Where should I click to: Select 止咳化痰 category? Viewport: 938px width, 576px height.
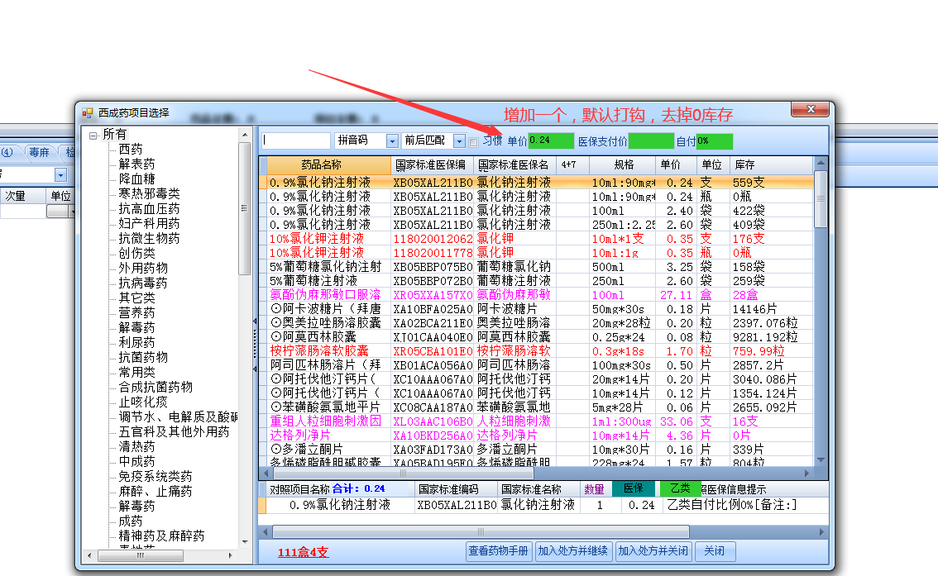(143, 402)
